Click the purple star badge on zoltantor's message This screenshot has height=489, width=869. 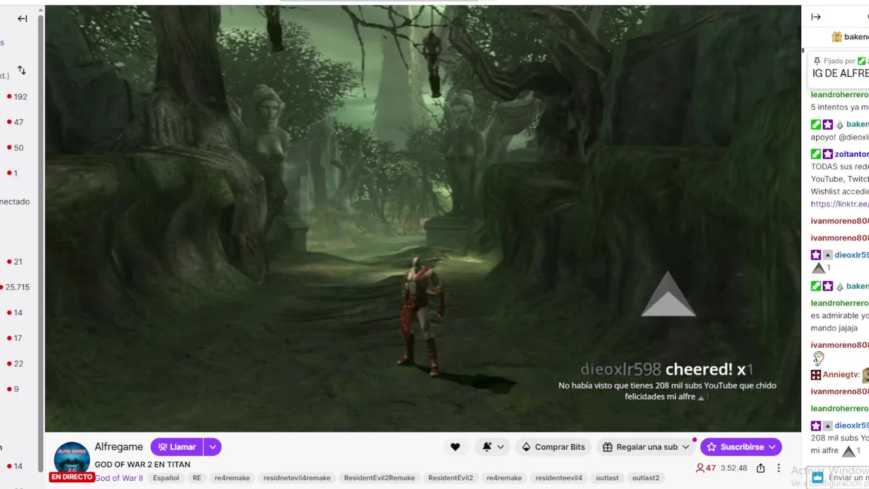click(828, 154)
